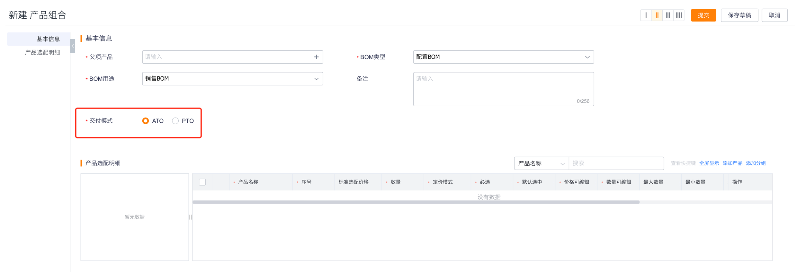Choose the PTO delivery mode radio
This screenshot has height=272, width=805.
click(x=175, y=121)
